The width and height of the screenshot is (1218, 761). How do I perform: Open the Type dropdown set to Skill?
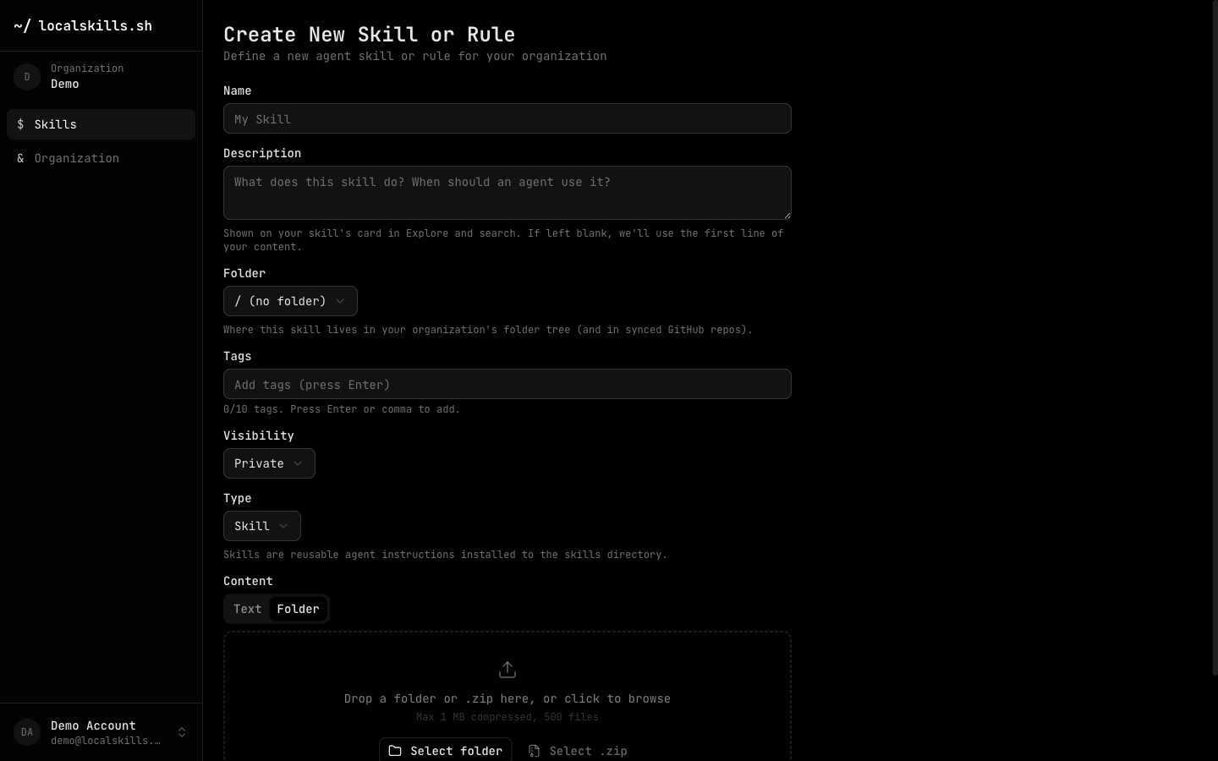point(262,526)
